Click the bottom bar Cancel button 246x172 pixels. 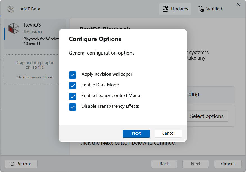click(227, 164)
